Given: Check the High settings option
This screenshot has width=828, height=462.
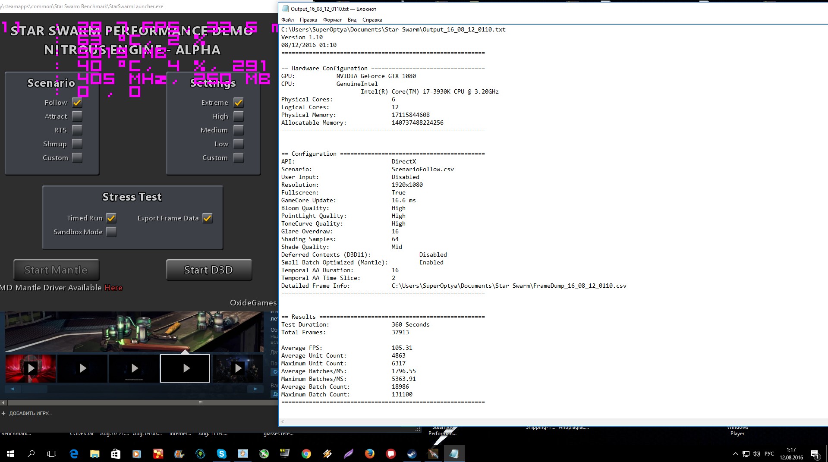Looking at the screenshot, I should pos(238,116).
